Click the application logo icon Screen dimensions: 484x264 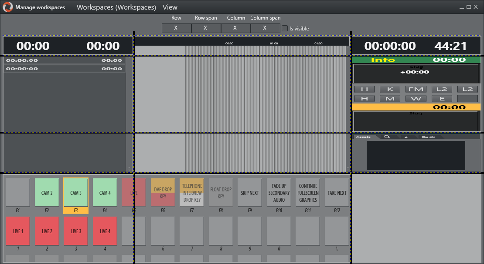7,7
